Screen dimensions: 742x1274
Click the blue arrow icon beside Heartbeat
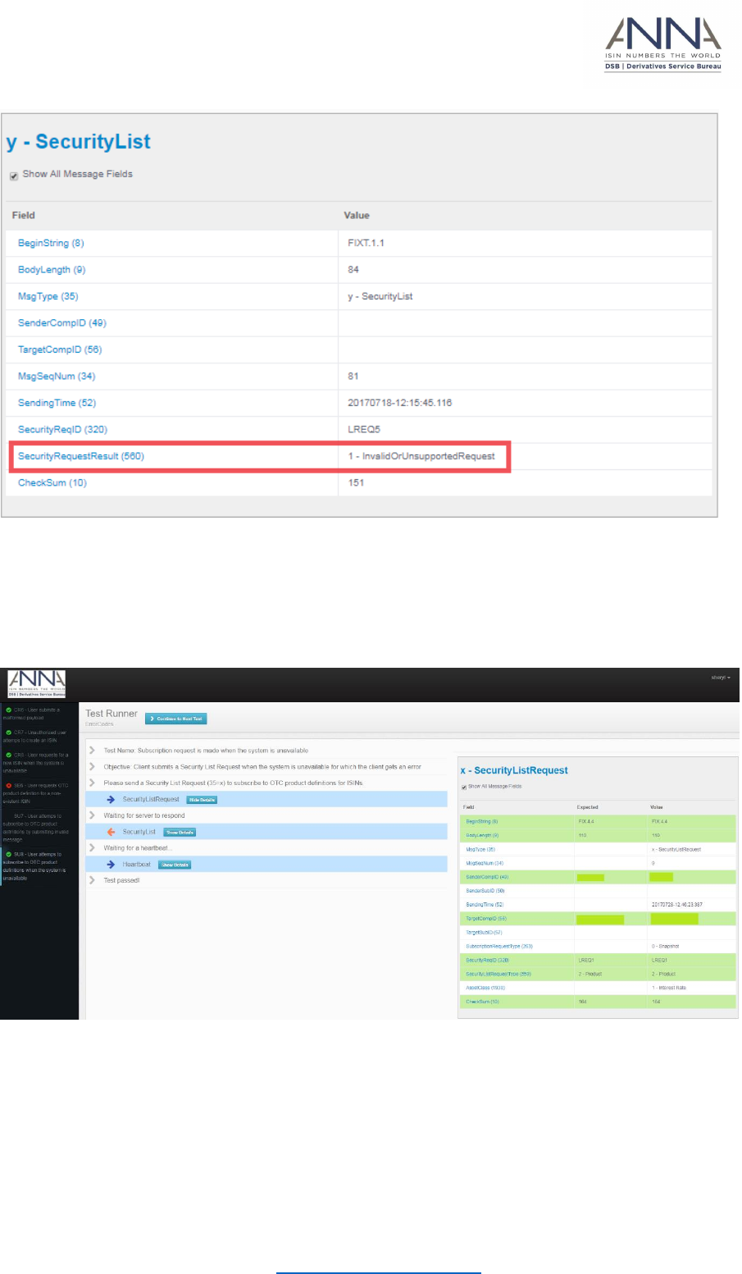click(111, 865)
